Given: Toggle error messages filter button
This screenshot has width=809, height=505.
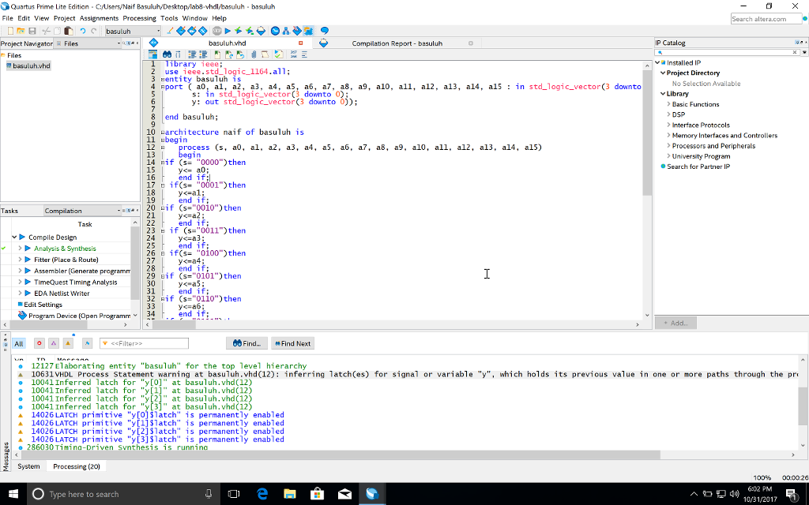Looking at the screenshot, I should [x=39, y=343].
